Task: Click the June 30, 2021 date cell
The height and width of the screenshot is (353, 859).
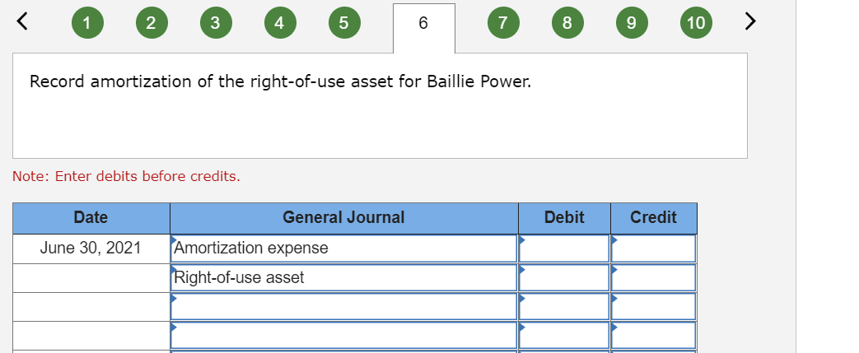Action: tap(91, 248)
